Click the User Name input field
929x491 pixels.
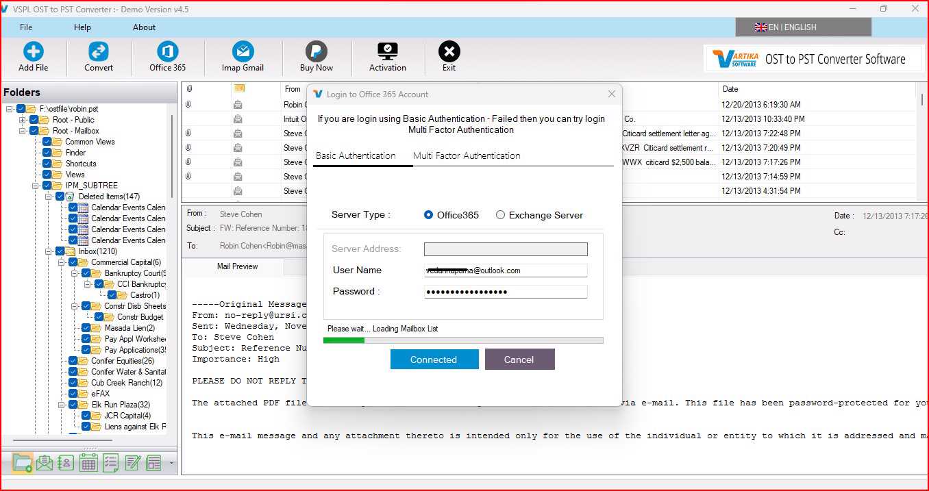[506, 270]
